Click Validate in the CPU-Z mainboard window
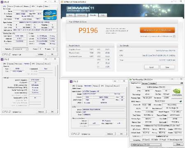185x148 pixels. pyautogui.click(x=110, y=134)
